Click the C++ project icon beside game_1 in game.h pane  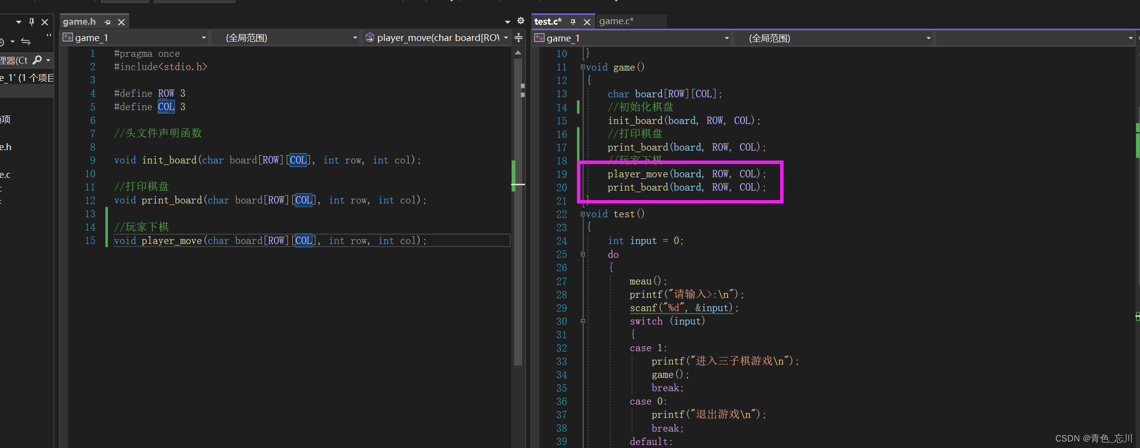pyautogui.click(x=68, y=38)
